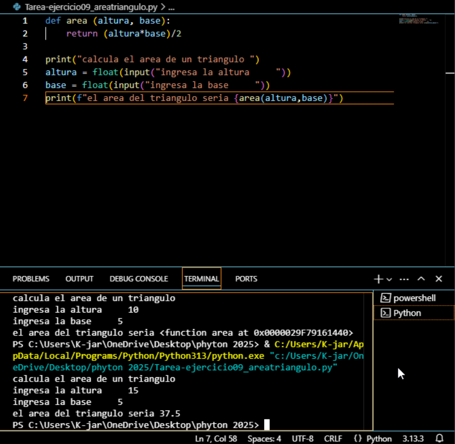Click the editor minimap preview
Viewport: 455px width, 444px height.
point(419,19)
